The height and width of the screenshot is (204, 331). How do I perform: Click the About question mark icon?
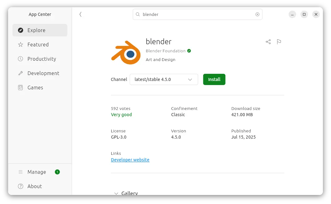point(21,186)
